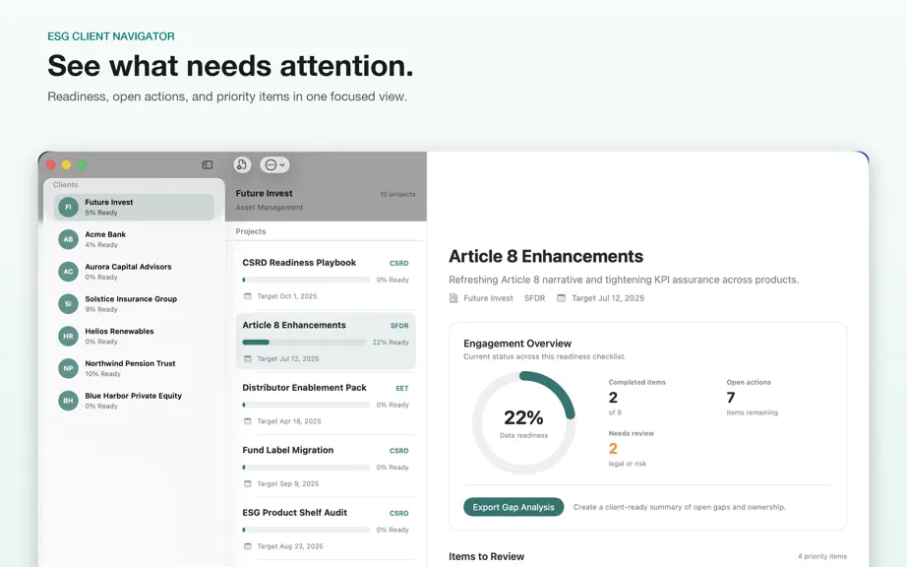Click Article 8 Enhancements 22% progress bar
Screen dimensions: 907x567
click(x=304, y=343)
